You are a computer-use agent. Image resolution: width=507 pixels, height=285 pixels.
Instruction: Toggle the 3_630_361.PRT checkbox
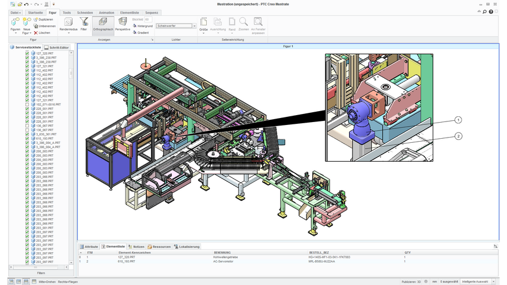(x=27, y=134)
